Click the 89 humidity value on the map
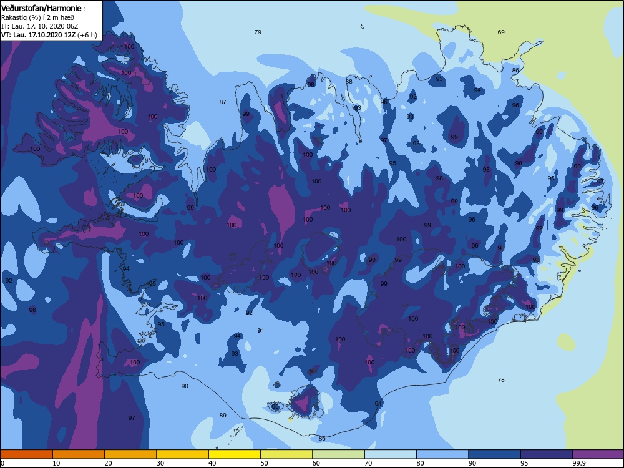The width and height of the screenshot is (624, 468). click(x=223, y=416)
